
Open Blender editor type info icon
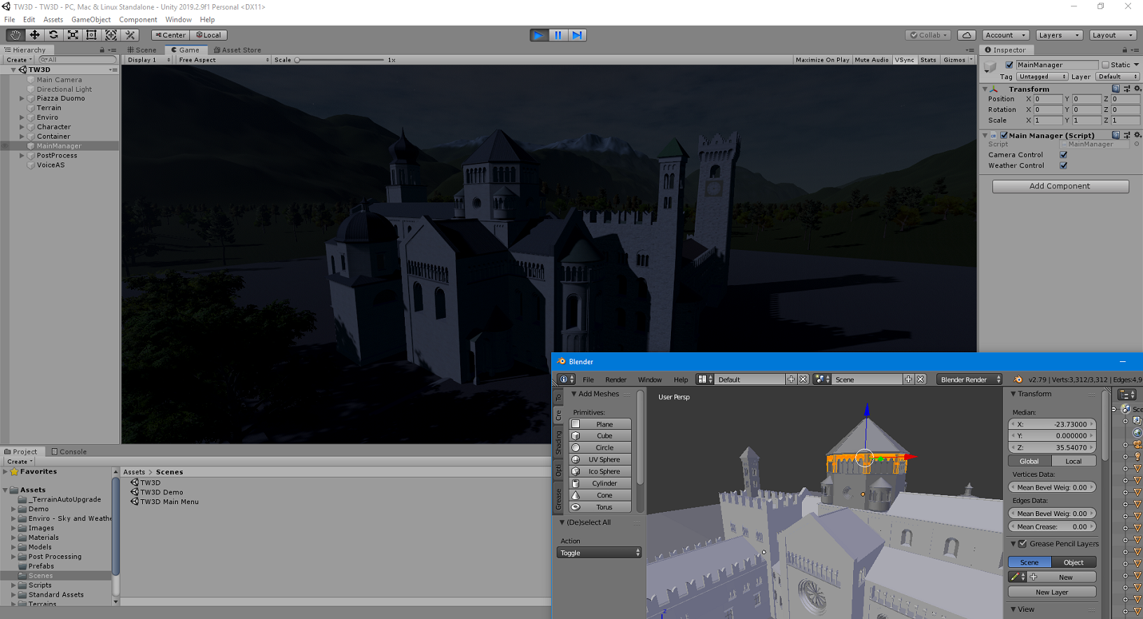[566, 380]
